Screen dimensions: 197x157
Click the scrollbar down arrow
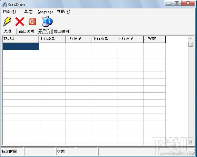pos(191,142)
